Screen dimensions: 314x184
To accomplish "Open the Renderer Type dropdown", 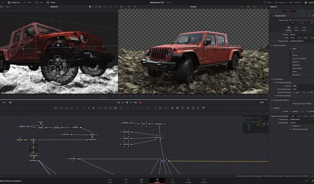I will click(x=302, y=41).
